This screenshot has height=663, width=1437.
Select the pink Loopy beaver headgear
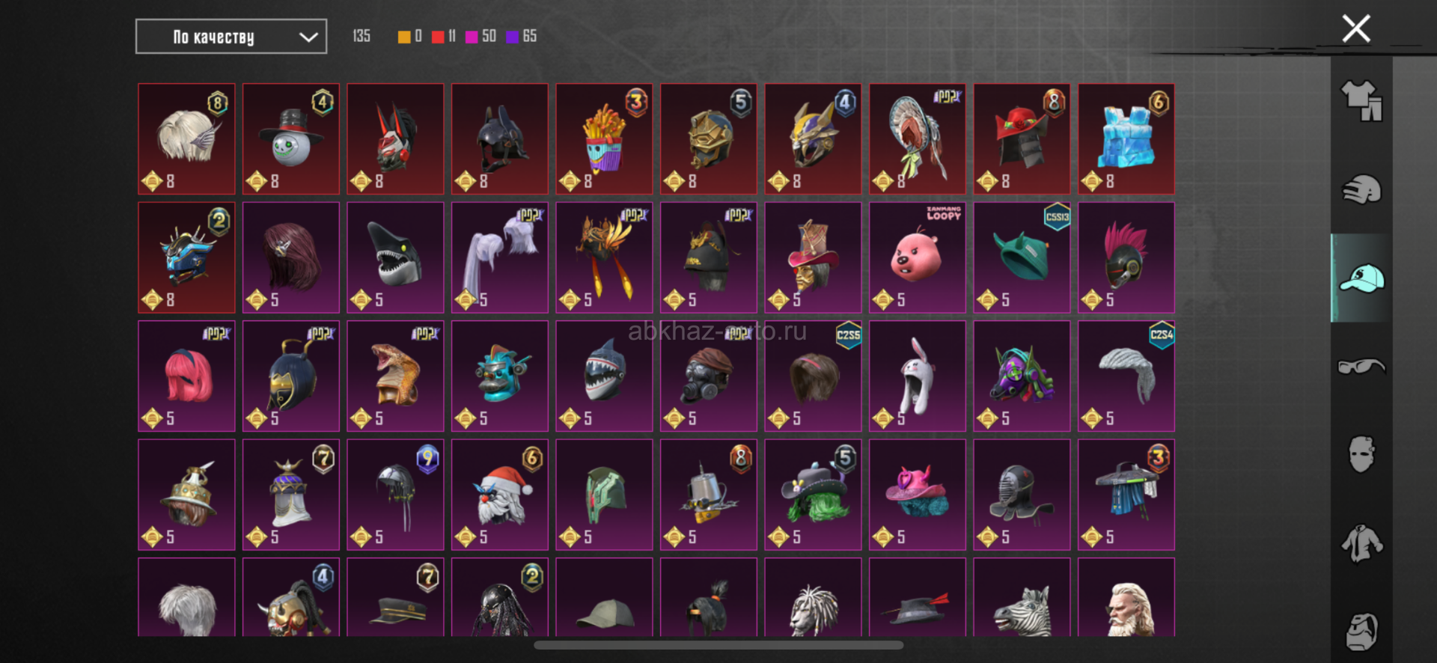click(x=918, y=257)
